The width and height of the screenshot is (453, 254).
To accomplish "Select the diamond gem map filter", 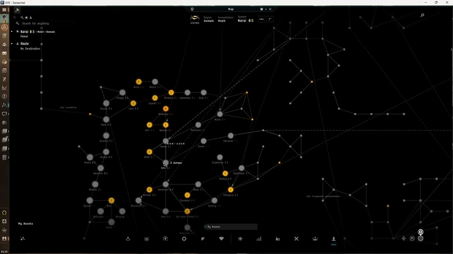I will (222, 239).
